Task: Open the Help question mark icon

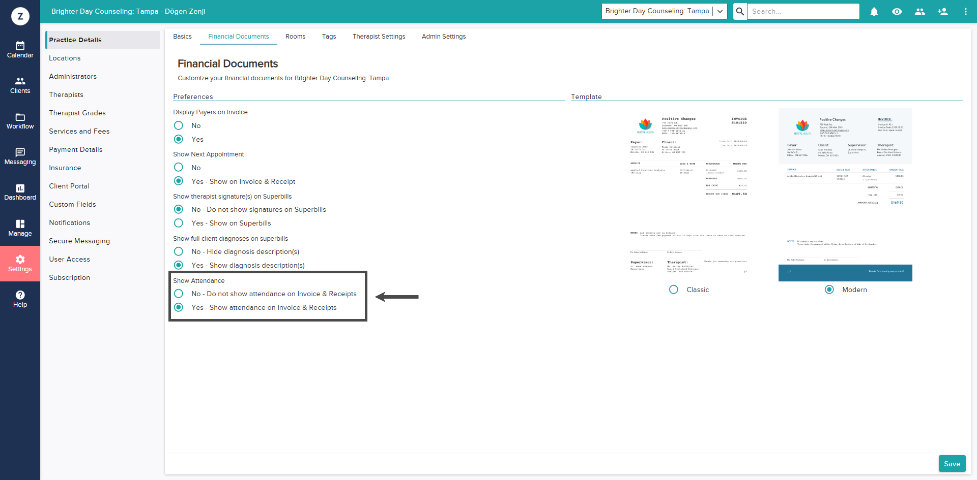Action: pyautogui.click(x=20, y=299)
